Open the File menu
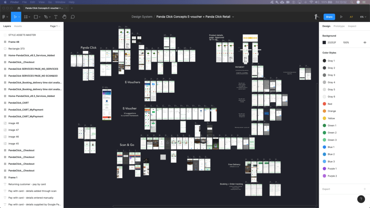Viewport: 370px width, 208px height. coord(24,2)
